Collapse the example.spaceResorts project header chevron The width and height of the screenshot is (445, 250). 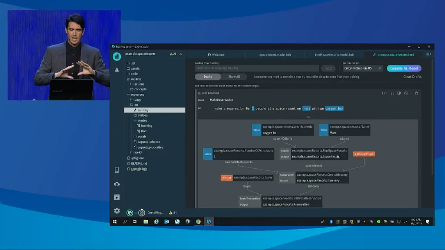pos(181,54)
